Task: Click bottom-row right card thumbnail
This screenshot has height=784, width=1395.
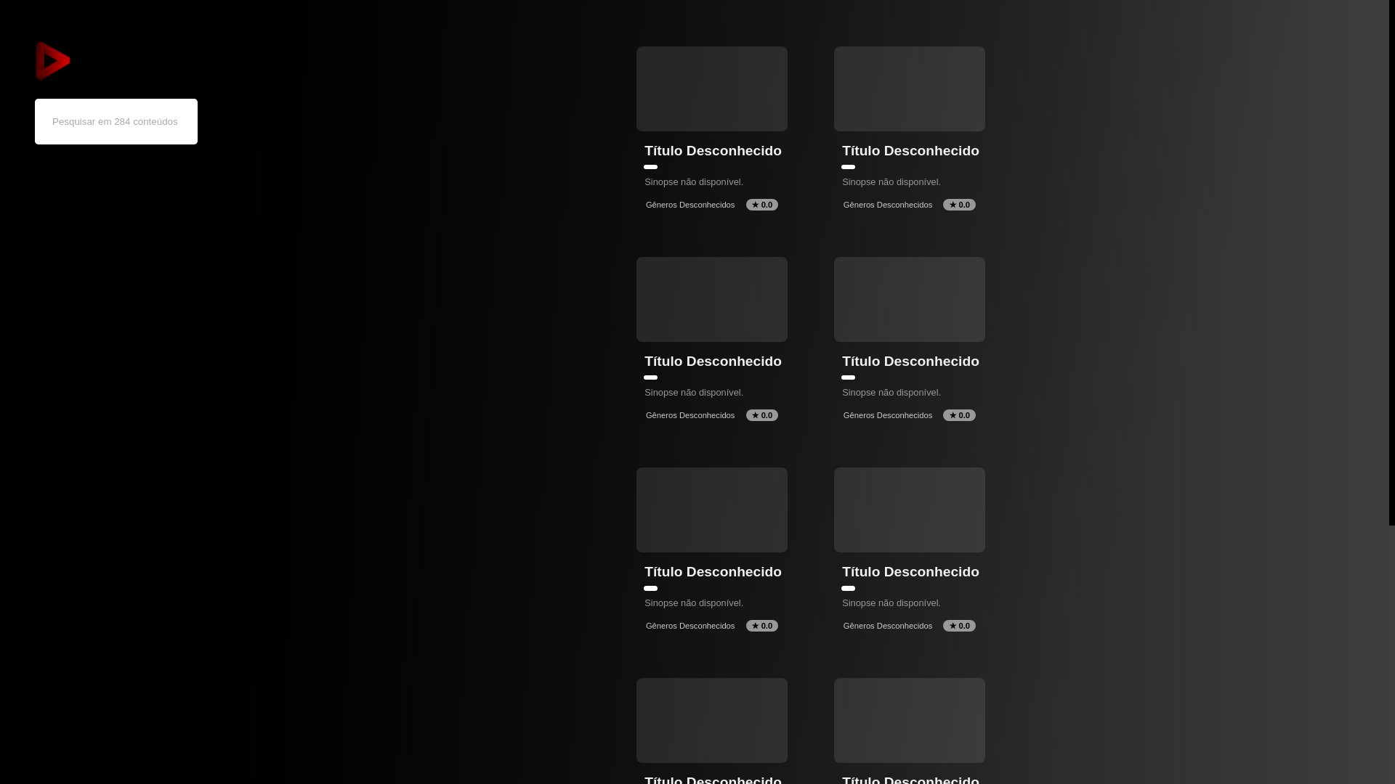Action: click(909, 720)
